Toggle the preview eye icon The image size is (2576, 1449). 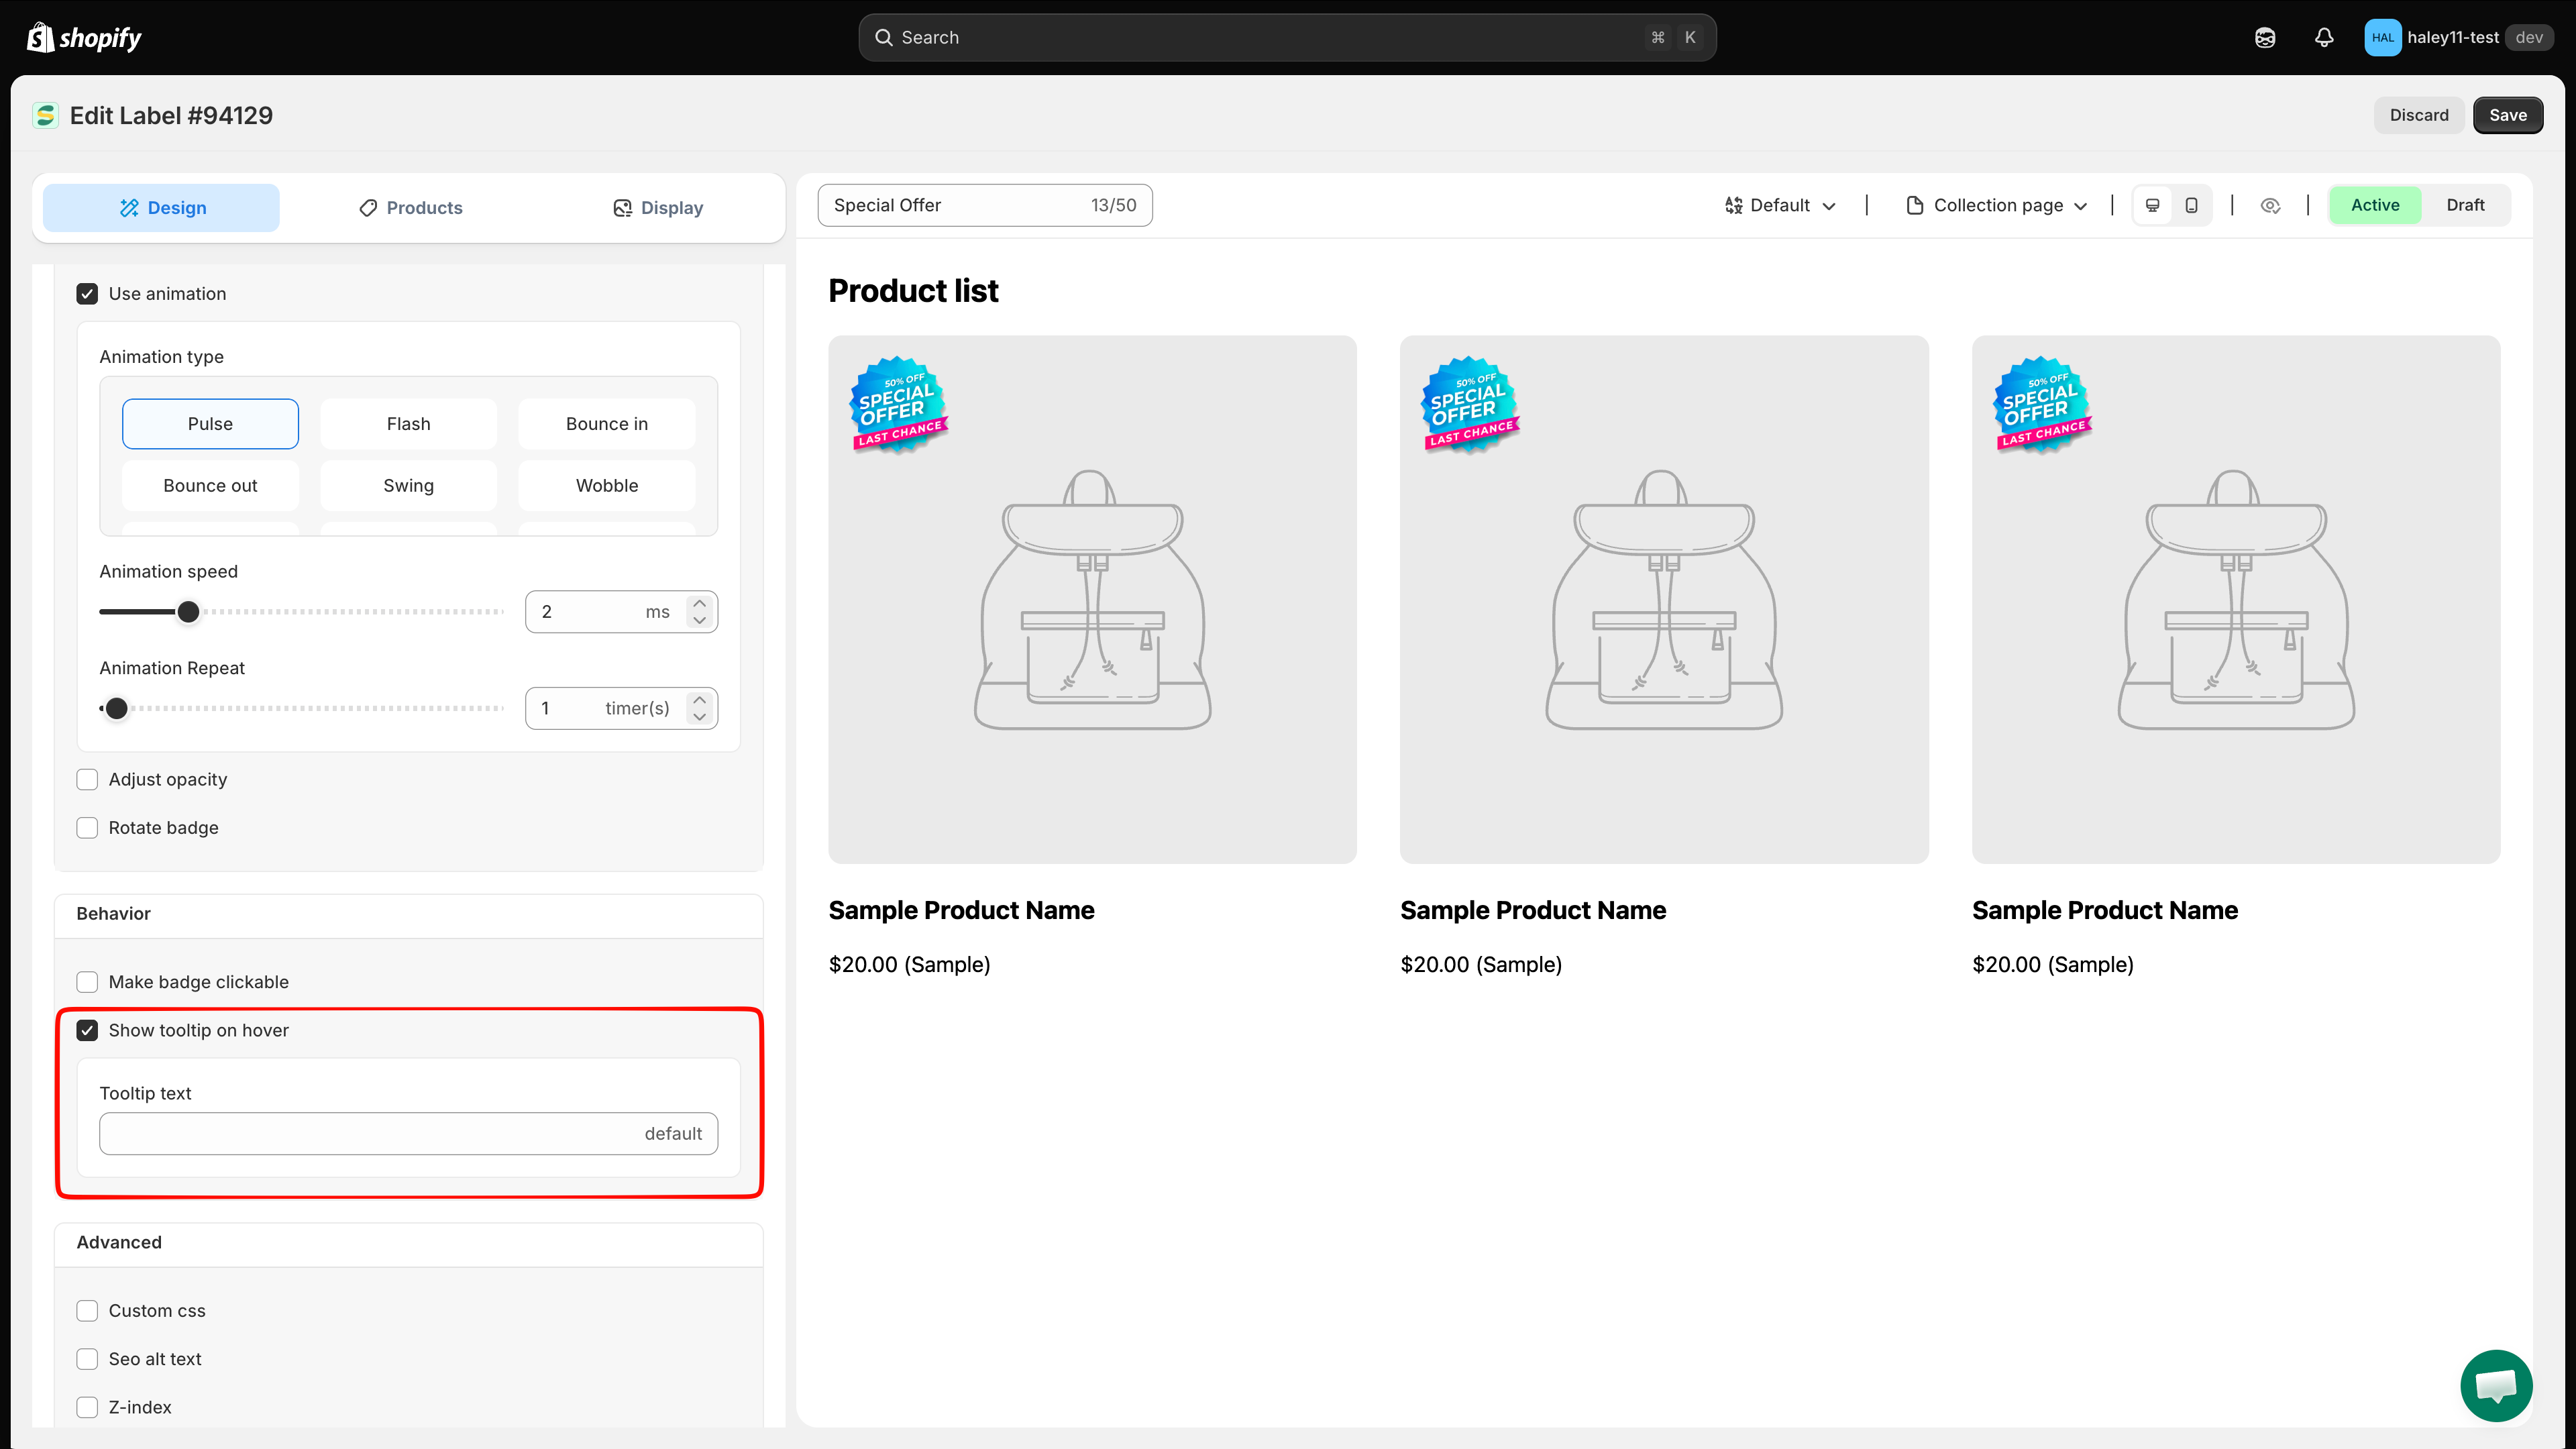click(x=2270, y=205)
